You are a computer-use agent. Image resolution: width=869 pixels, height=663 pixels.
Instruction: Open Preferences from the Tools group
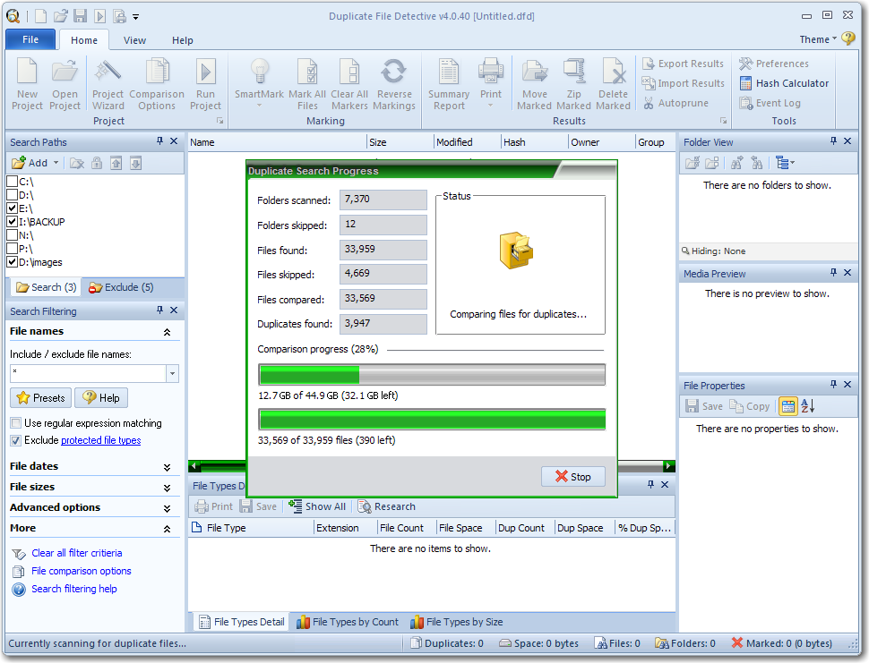tap(774, 64)
